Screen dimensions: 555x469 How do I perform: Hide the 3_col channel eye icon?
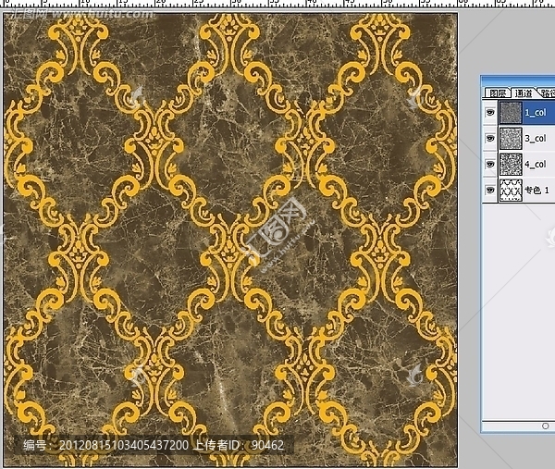490,138
